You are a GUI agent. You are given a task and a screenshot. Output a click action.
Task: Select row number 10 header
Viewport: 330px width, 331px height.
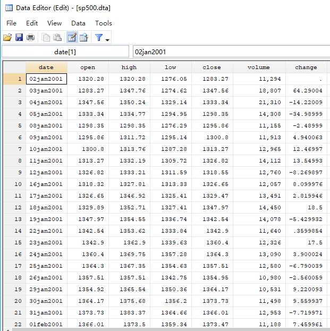(x=14, y=184)
